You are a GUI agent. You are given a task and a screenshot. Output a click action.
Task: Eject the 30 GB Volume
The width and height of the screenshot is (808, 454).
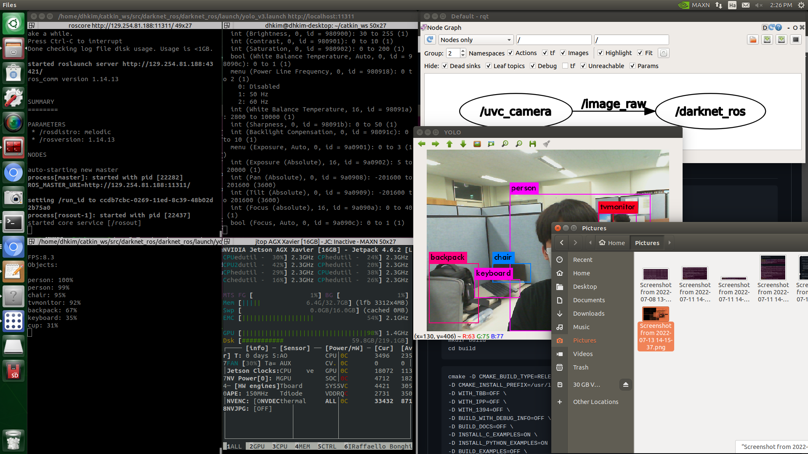[x=626, y=384]
